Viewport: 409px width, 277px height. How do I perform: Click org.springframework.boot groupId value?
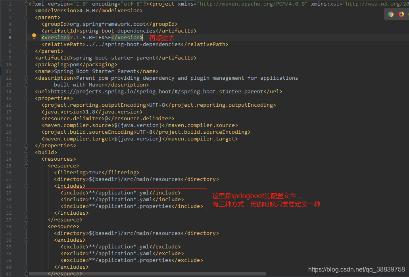coord(108,24)
